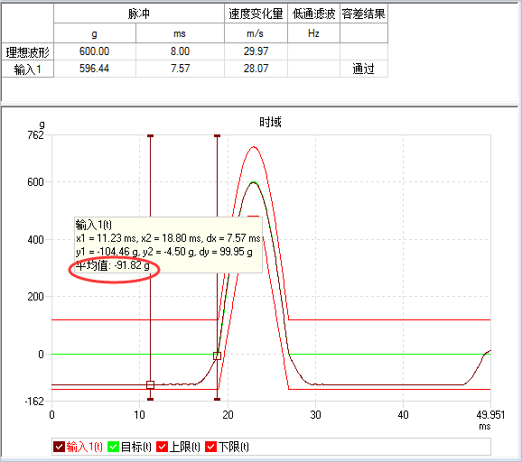Click the -162 y-axis bottom label
This screenshot has width=522, height=462.
[x=34, y=402]
